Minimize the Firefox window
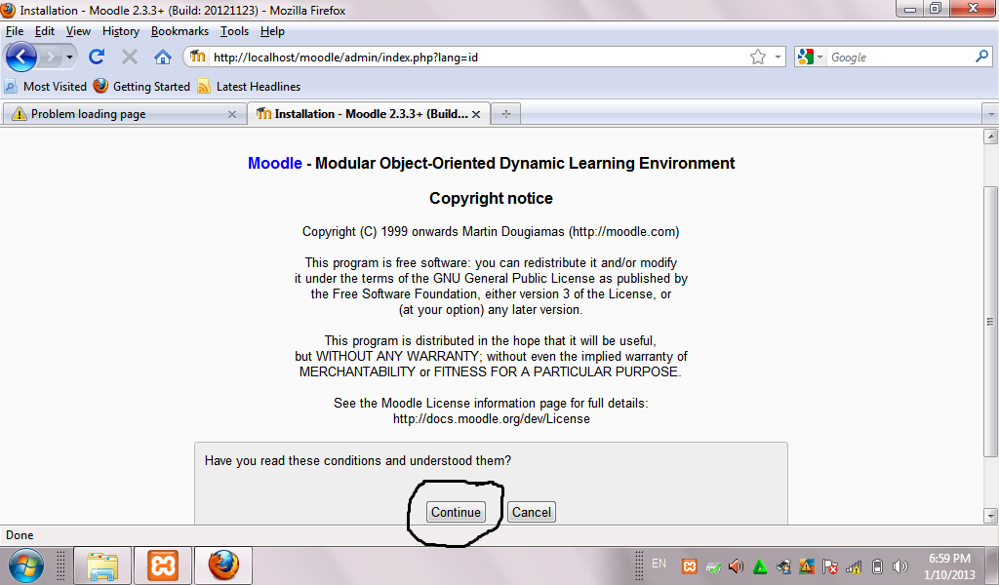 click(910, 8)
